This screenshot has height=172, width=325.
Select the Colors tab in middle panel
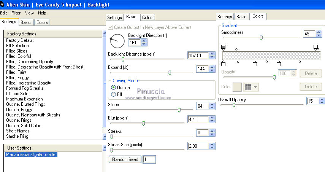pos(148,18)
